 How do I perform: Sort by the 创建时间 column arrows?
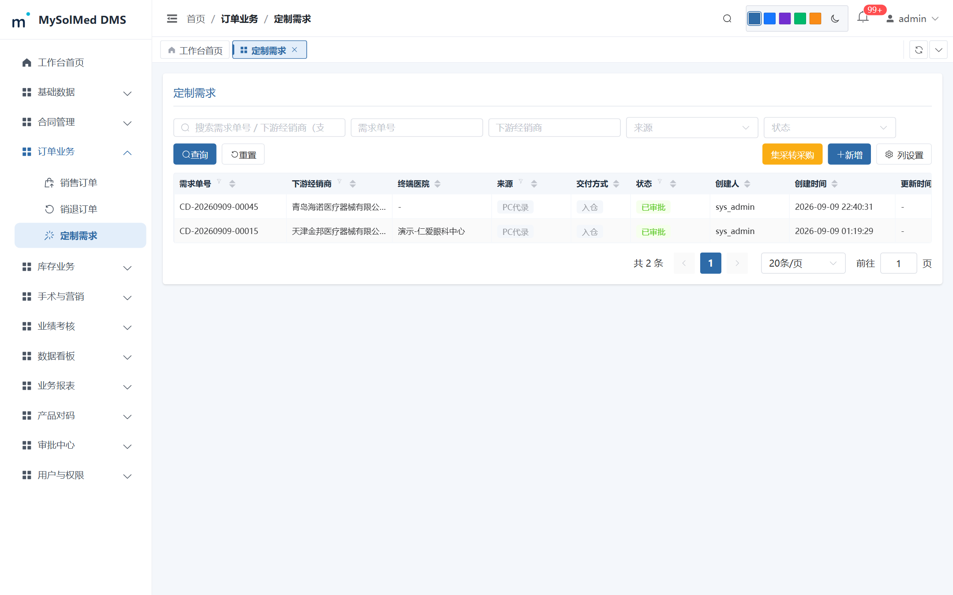pos(834,184)
